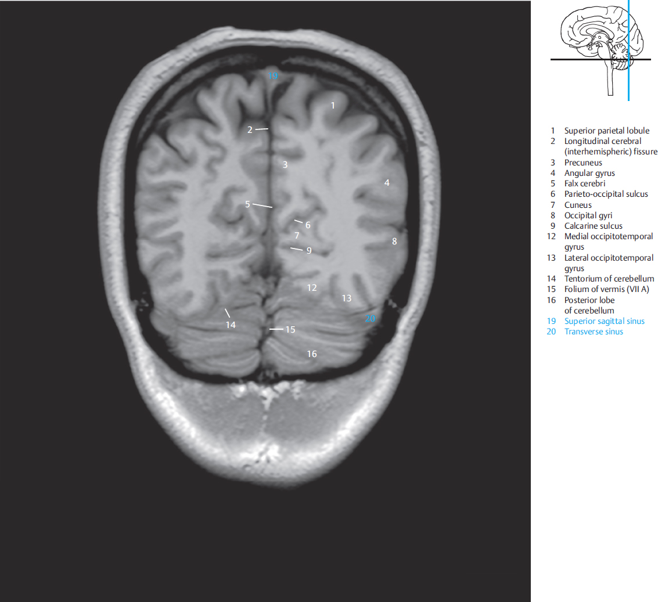This screenshot has height=602, width=658.
Task: Select 'Parieto-occipital sulcus' legend entry
Action: 606,194
